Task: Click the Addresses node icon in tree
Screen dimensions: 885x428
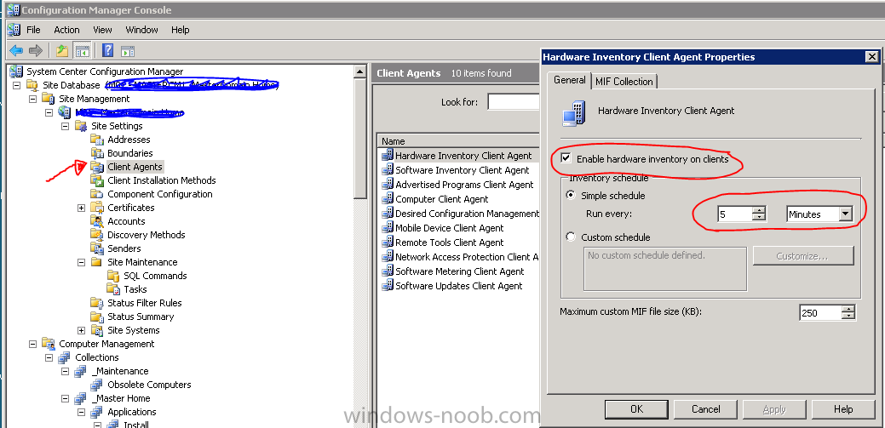Action: point(98,140)
